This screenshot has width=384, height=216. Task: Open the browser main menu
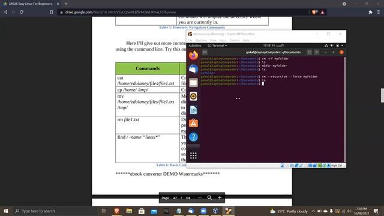379,12
